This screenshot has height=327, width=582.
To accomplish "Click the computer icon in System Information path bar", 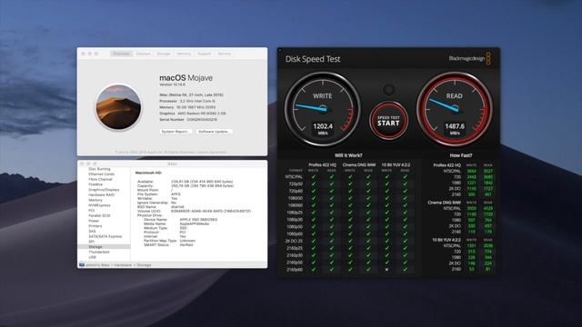I will point(82,264).
